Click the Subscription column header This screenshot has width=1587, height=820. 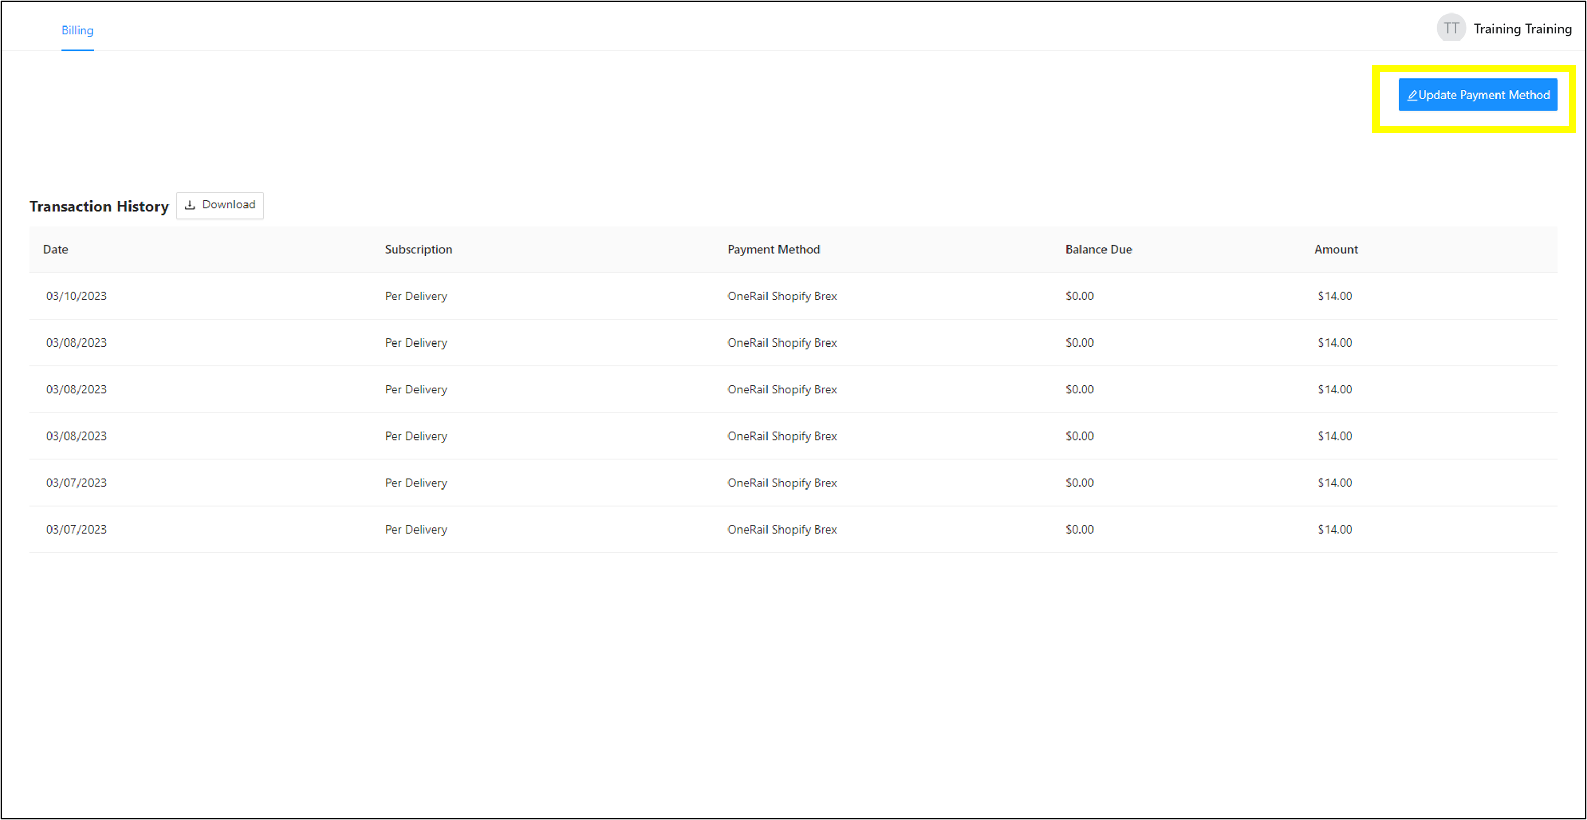click(x=418, y=249)
